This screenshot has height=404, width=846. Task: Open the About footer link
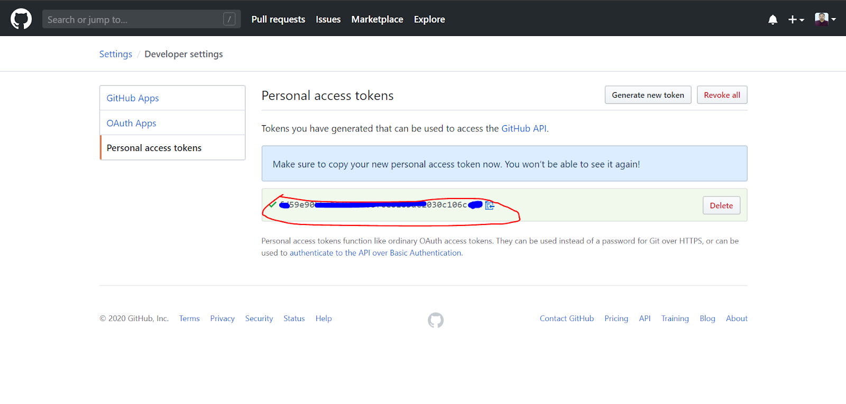[x=737, y=318]
